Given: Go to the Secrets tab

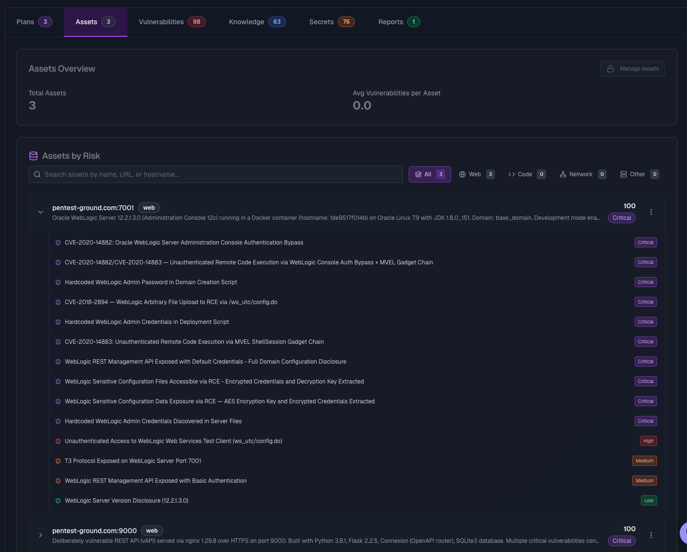Looking at the screenshot, I should (x=332, y=22).
